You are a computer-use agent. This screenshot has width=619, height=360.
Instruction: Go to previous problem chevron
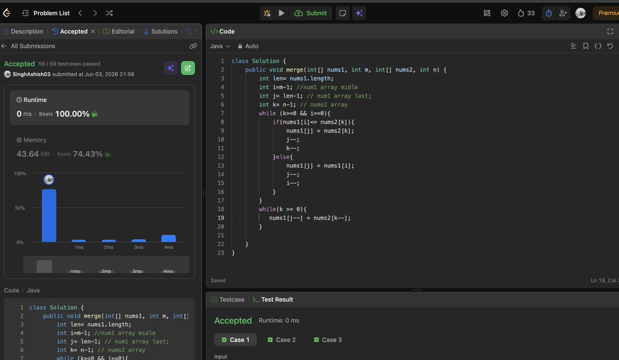(80, 13)
